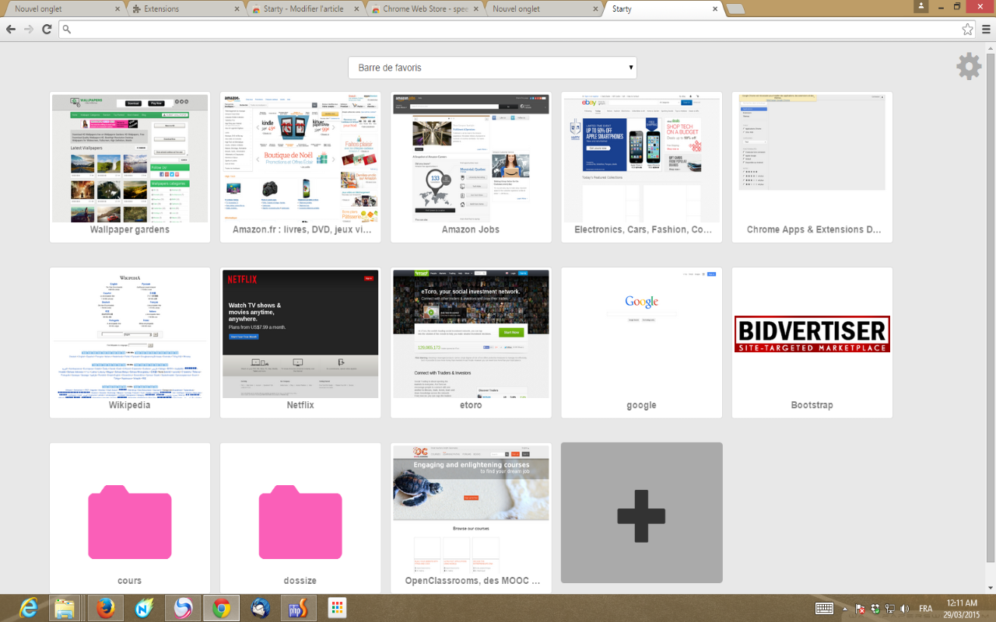996x622 pixels.
Task: Launch Firefox from the taskbar
Action: click(107, 608)
